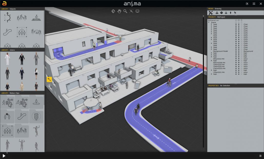Hide the CMan0201-M4 actor
The height and width of the screenshot is (159, 264).
click(x=239, y=72)
